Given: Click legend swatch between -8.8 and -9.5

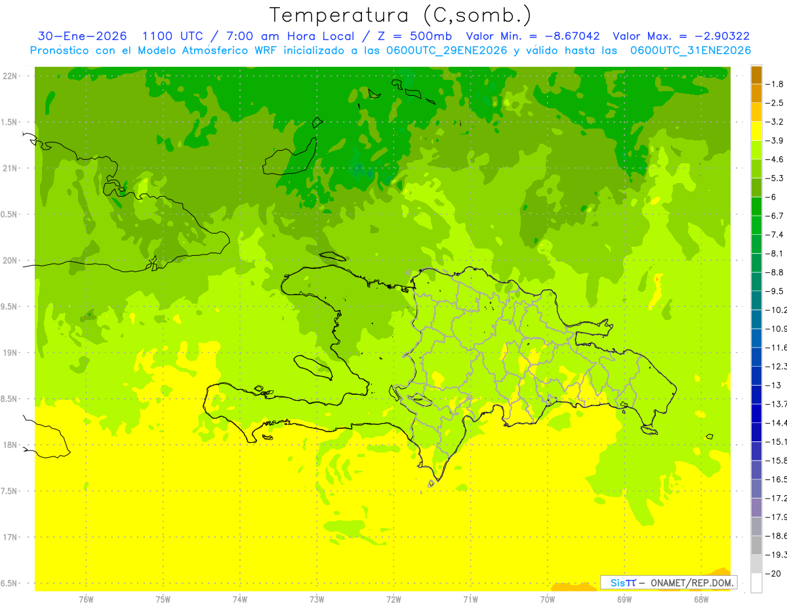Looking at the screenshot, I should [756, 281].
